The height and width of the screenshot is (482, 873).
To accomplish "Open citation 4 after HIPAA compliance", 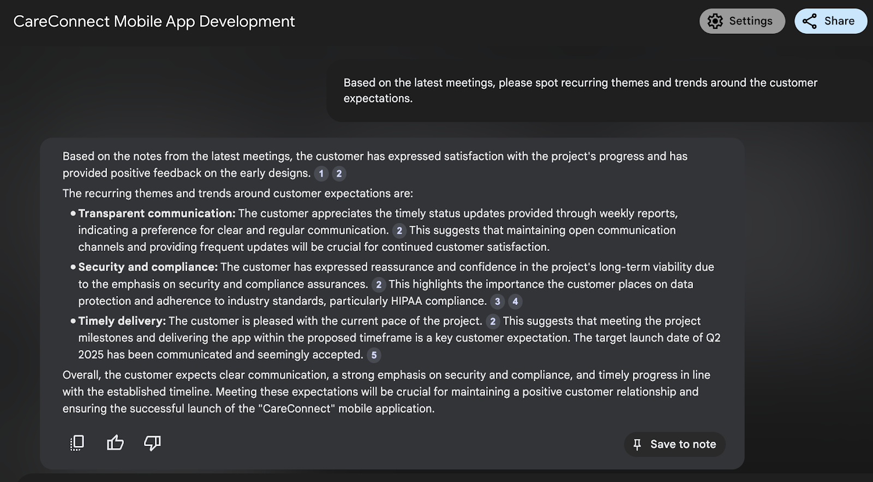I will [515, 302].
